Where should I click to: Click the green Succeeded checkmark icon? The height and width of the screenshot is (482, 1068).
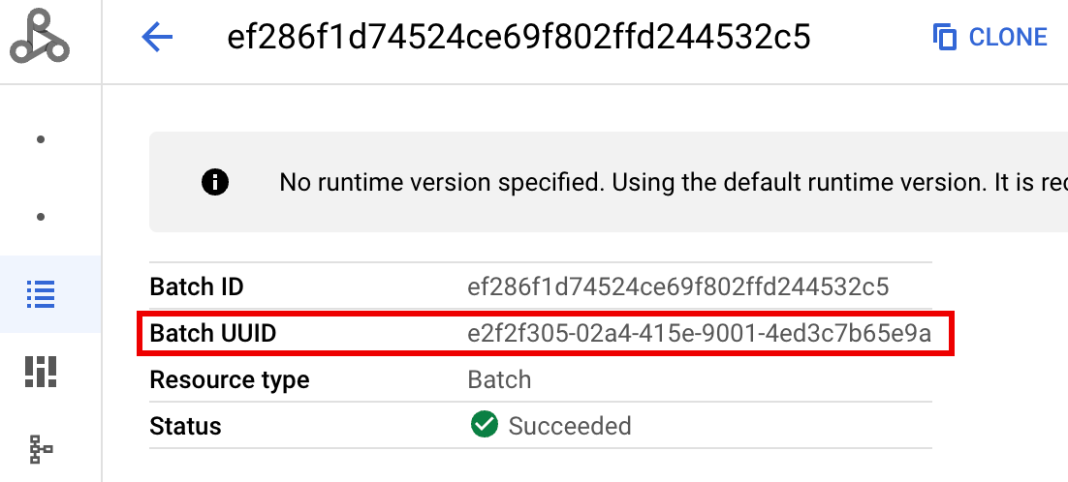(x=484, y=425)
